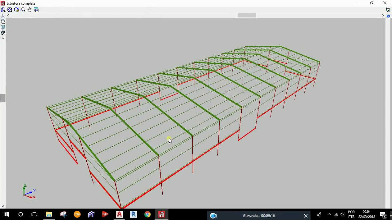Open the People icon in system tray
Screen dimensions: 392x220
point(319,215)
